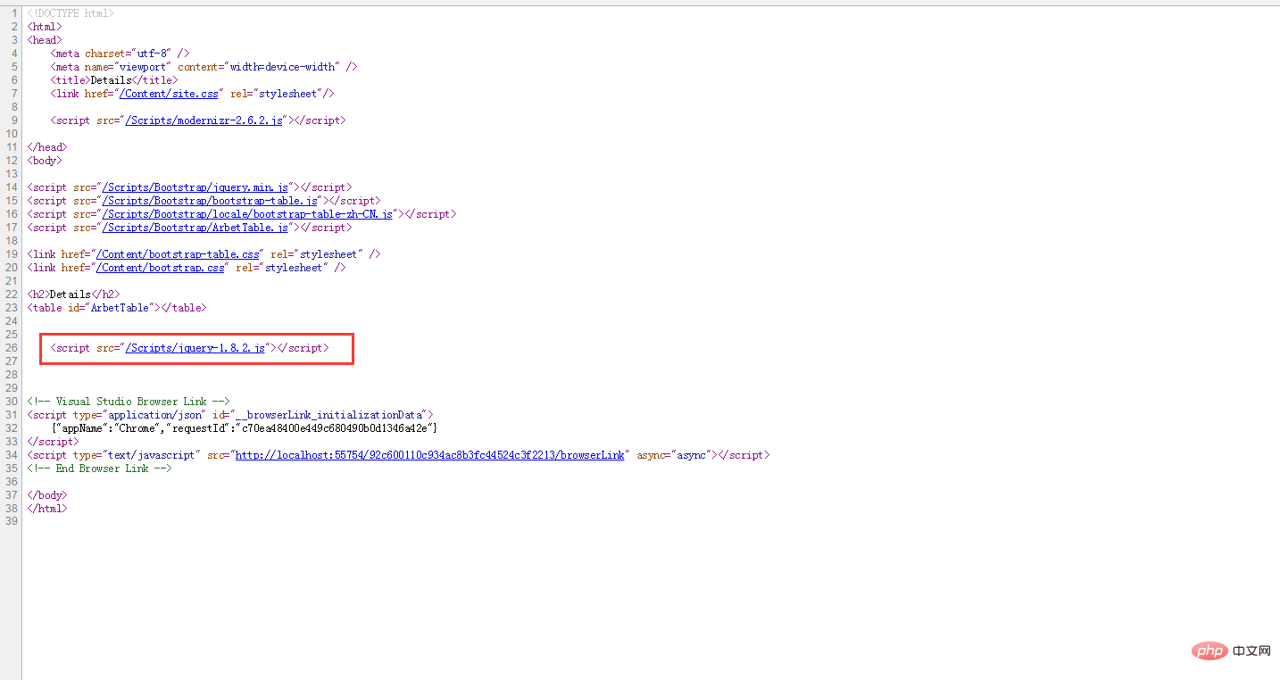Image resolution: width=1280 pixels, height=680 pixels.
Task: Click the closing </body> tag
Action: click(47, 495)
